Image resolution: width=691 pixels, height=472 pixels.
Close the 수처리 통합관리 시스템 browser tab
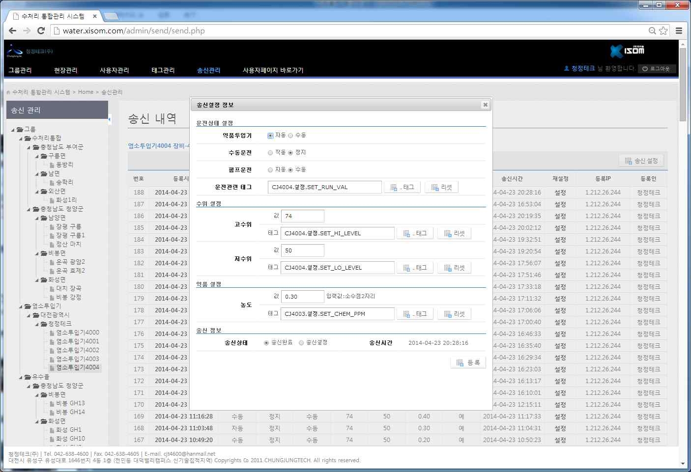[95, 16]
